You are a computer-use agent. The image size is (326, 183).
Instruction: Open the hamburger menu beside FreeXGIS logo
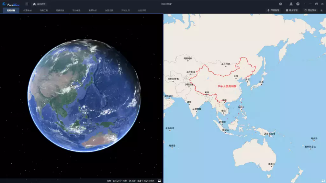pos(27,4)
